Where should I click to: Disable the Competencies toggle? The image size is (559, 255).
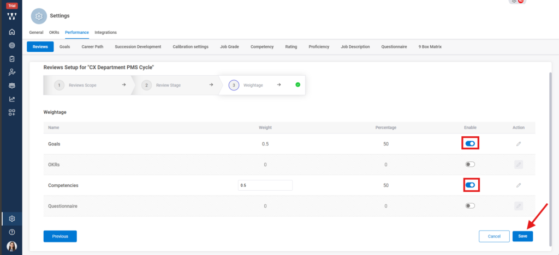tap(470, 185)
